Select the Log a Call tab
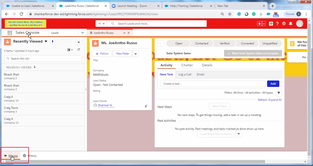313x166 pixels. click(x=185, y=75)
